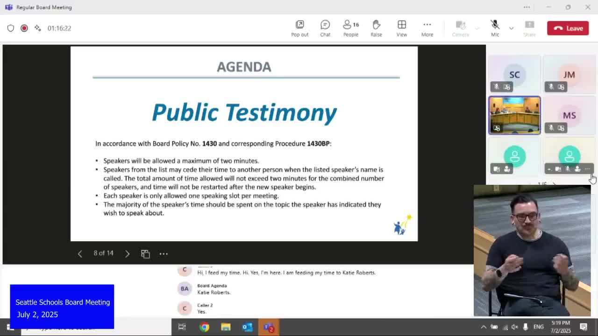Go to the previous slide
The image size is (598, 336).
[80, 253]
